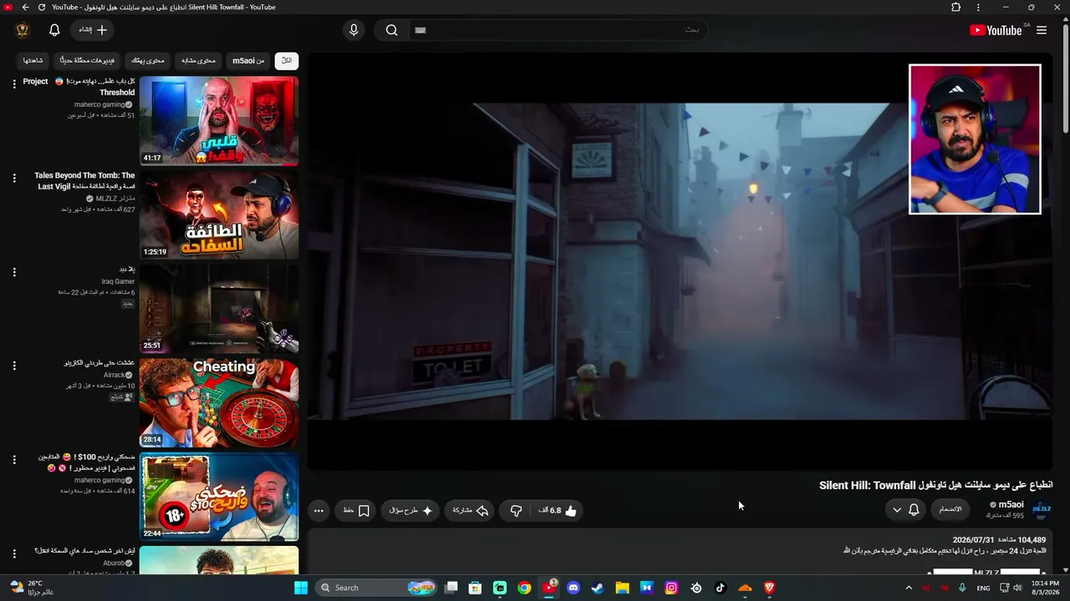Click the Iraq Gamer channel name
1070x601 pixels.
click(119, 281)
